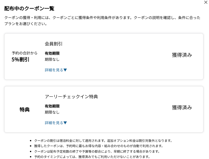The image size is (209, 159).
Task: Click the 特典 benefit label
Action: click(25, 110)
